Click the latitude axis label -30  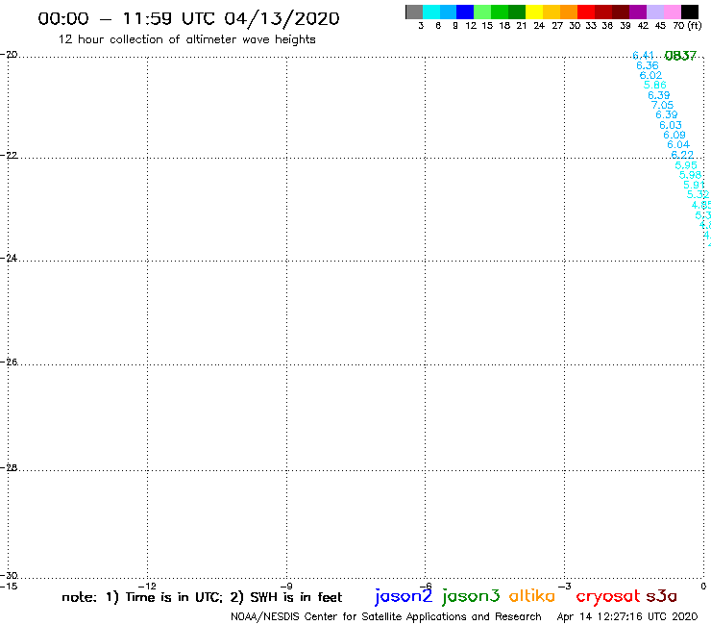(9, 576)
